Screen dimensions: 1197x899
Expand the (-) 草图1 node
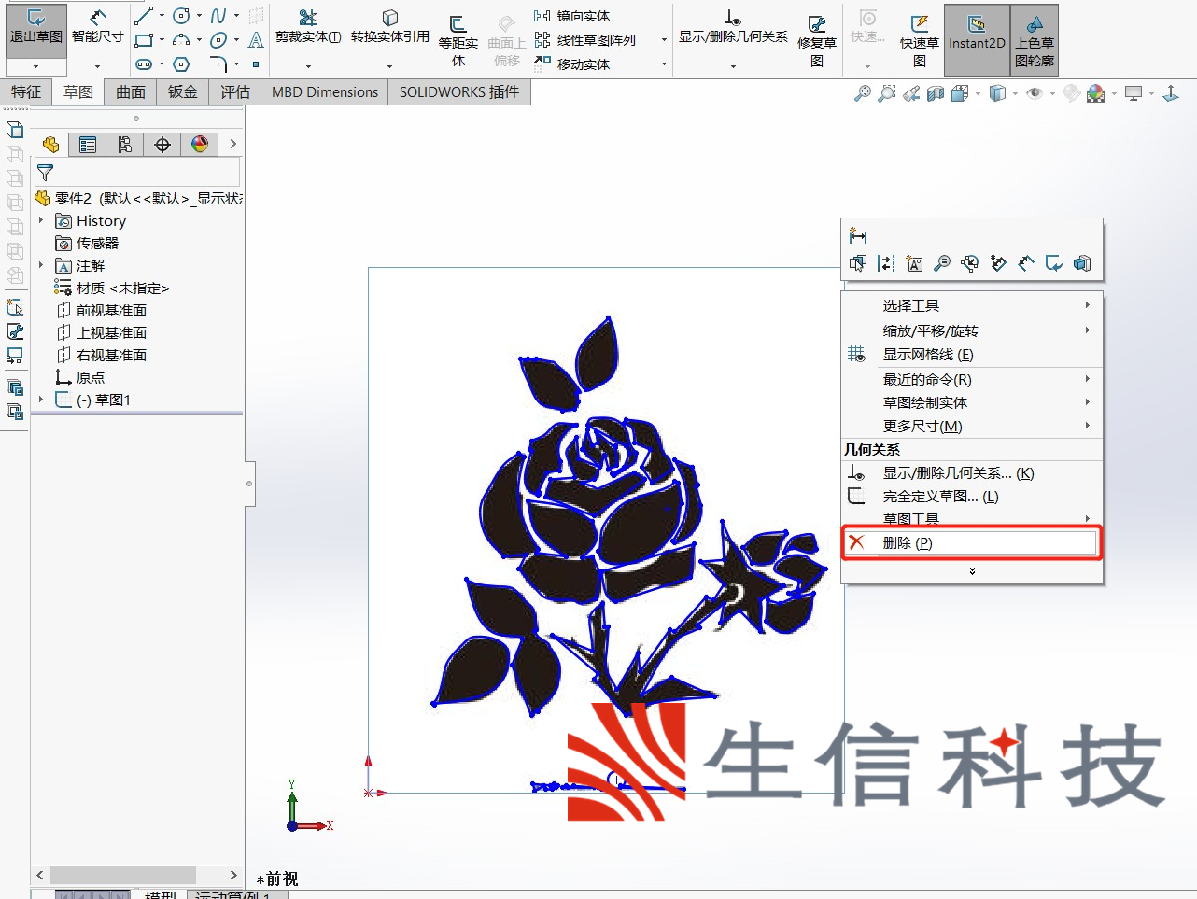[x=41, y=400]
